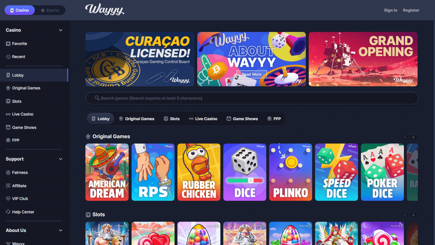
Task: Click Read More on About Wayyy banner
Action: pyautogui.click(x=251, y=74)
